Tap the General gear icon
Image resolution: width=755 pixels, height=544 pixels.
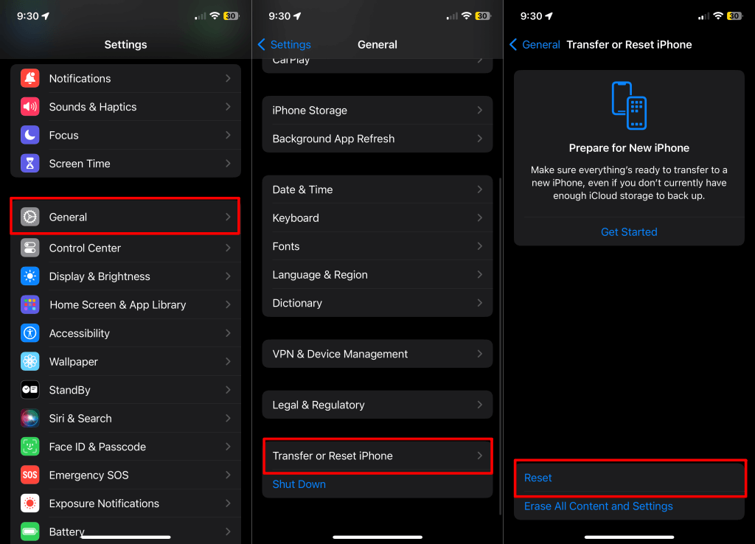coord(29,217)
